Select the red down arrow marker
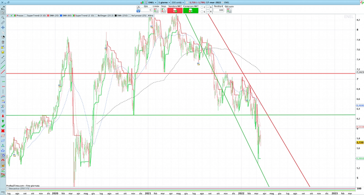 3,116
